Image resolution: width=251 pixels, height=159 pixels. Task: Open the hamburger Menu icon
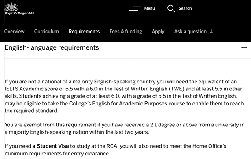[135, 8]
